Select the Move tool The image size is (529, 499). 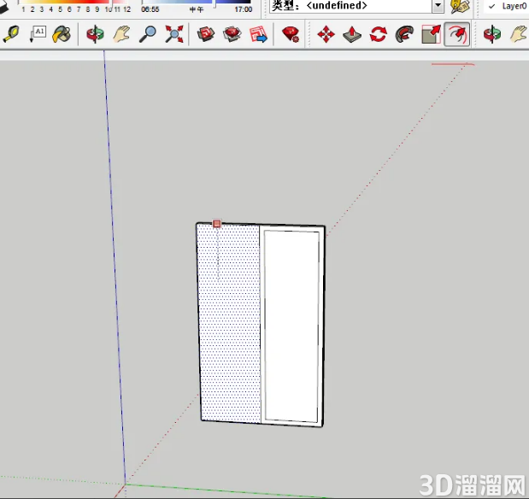pyautogui.click(x=326, y=34)
